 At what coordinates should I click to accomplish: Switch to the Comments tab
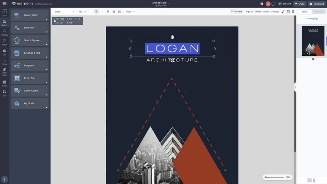pyautogui.click(x=318, y=11)
